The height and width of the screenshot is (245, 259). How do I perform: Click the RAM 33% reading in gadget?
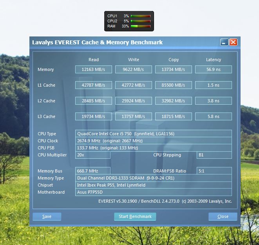pos(125,26)
